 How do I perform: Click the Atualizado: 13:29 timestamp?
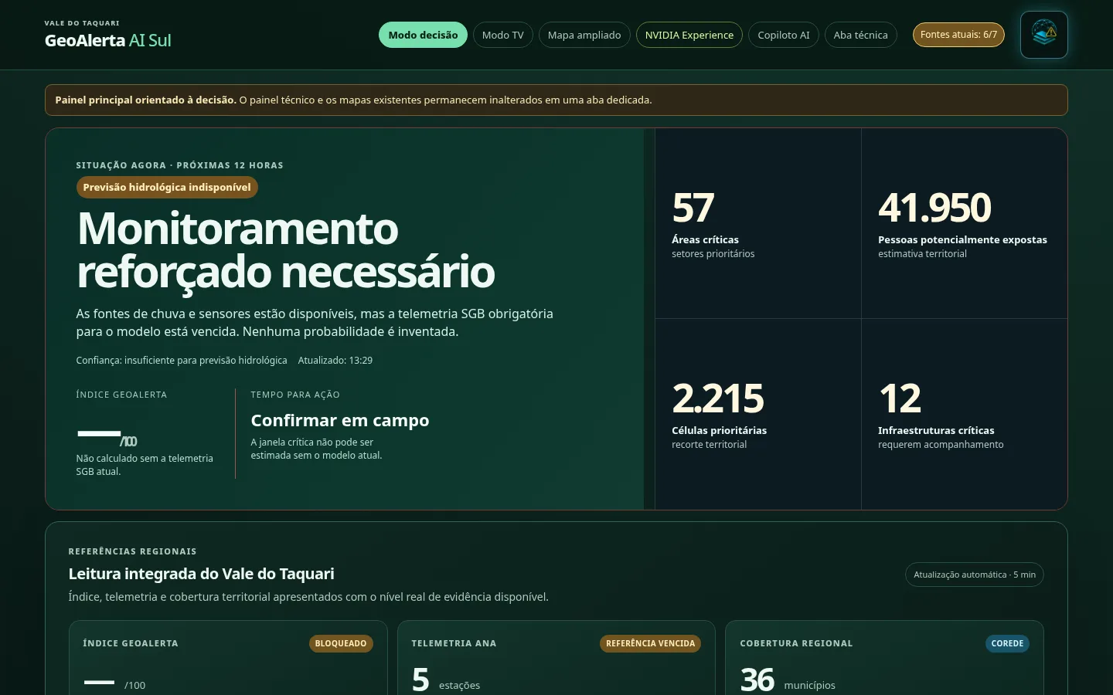coord(335,361)
